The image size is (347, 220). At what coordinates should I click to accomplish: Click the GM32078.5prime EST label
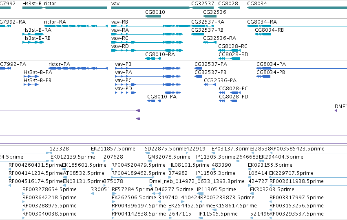click(x=169, y=157)
